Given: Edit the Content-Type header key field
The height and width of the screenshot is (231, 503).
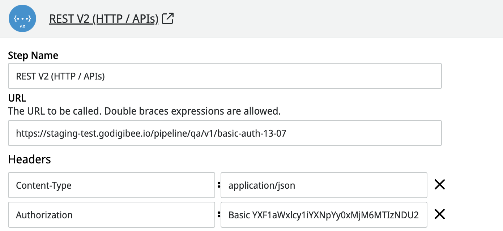Looking at the screenshot, I should tap(111, 185).
